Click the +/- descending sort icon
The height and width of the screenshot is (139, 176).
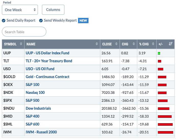[170, 44]
